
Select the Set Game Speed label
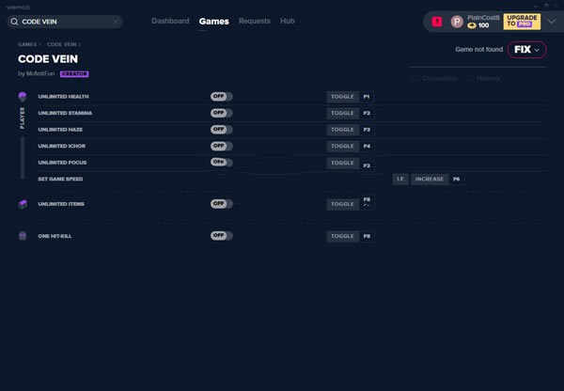[x=60, y=179]
